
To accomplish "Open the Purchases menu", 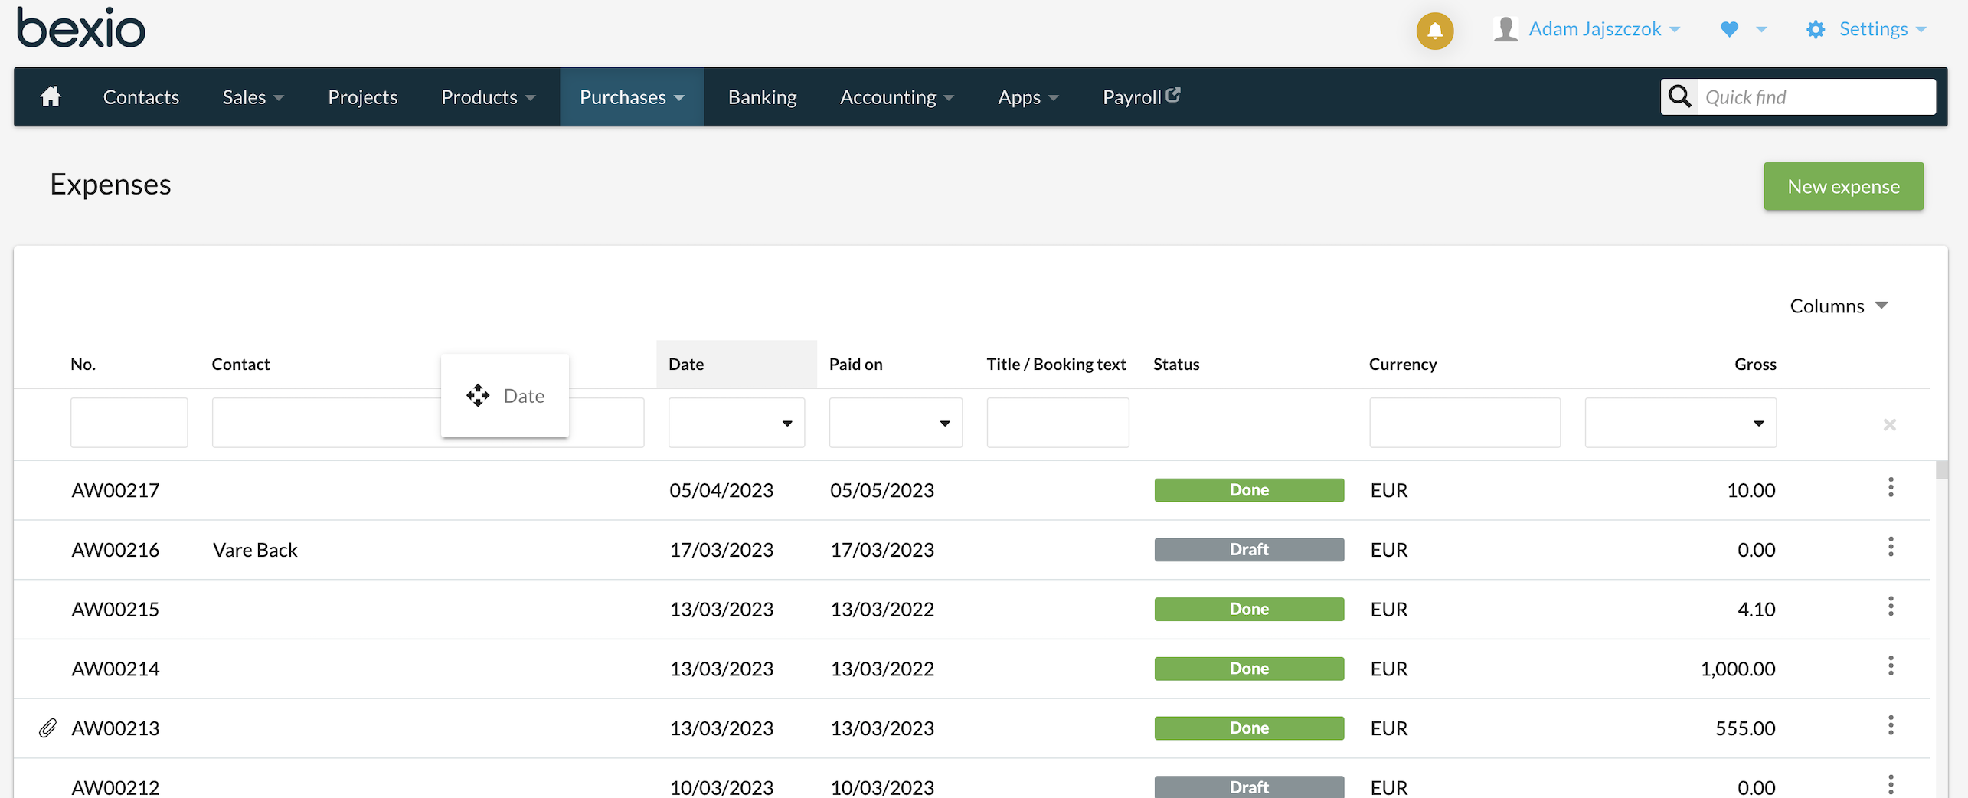I will pyautogui.click(x=631, y=97).
